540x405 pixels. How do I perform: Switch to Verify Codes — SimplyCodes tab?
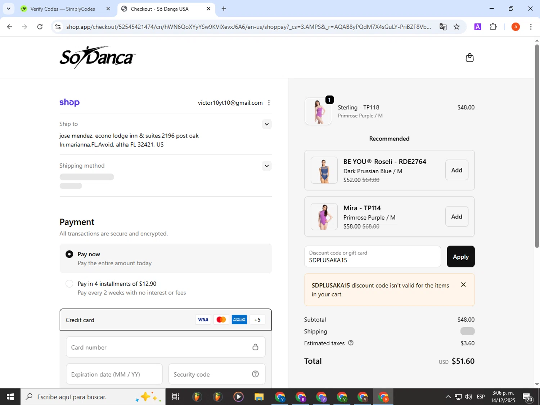(63, 9)
